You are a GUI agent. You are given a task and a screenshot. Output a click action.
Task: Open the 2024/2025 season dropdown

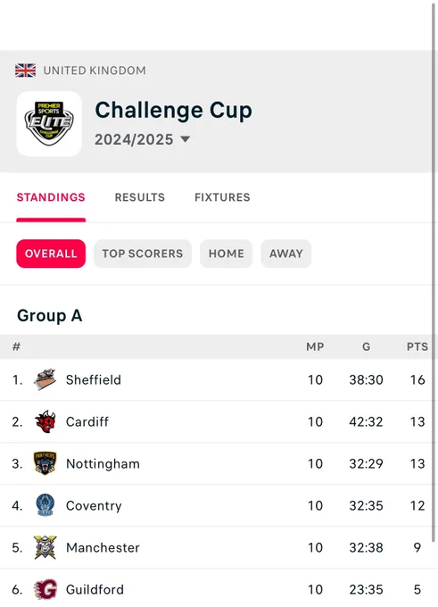[143, 139]
